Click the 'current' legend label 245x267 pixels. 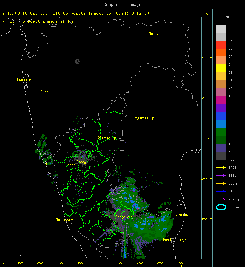coord(235,207)
